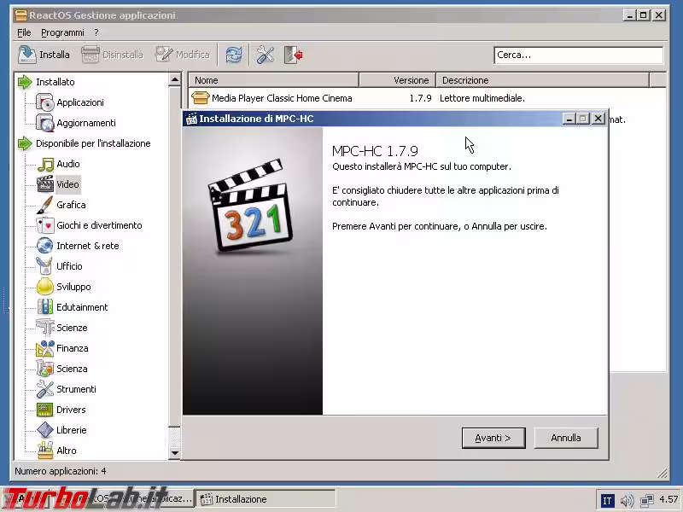Click the Avanti button

click(493, 438)
